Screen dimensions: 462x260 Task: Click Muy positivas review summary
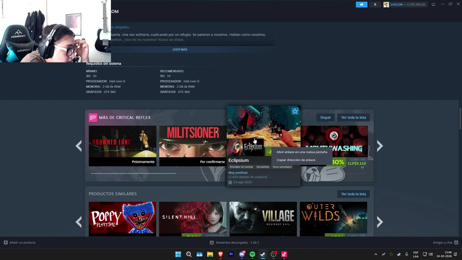tap(238, 173)
